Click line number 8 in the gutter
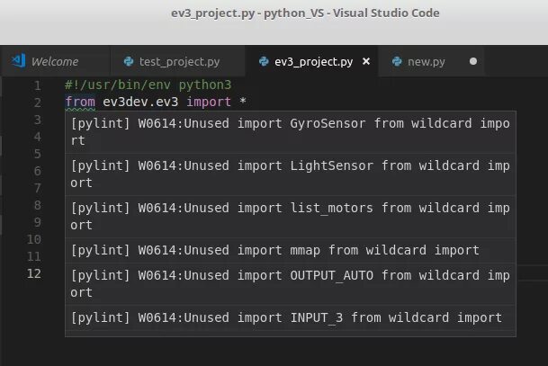 click(x=38, y=205)
